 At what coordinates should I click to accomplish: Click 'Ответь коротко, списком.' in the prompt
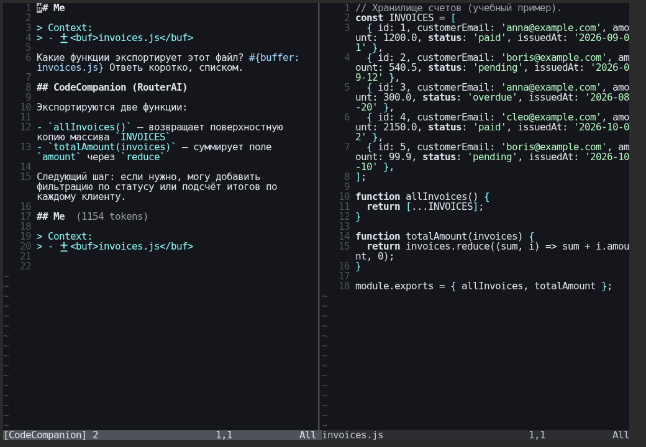click(176, 68)
